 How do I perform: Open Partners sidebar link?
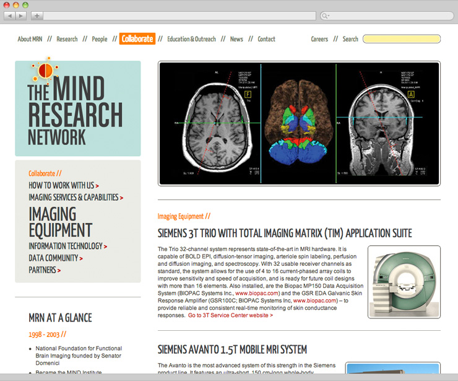click(x=45, y=270)
